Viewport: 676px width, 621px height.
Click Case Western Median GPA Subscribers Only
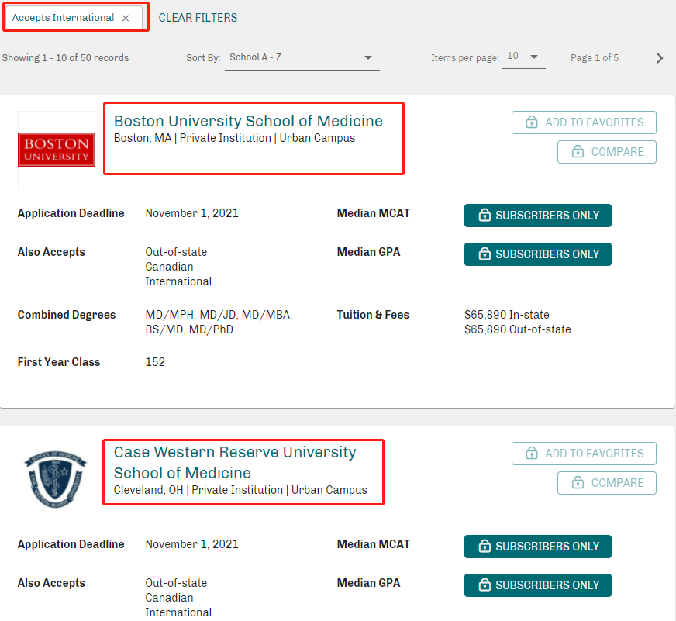pyautogui.click(x=537, y=585)
